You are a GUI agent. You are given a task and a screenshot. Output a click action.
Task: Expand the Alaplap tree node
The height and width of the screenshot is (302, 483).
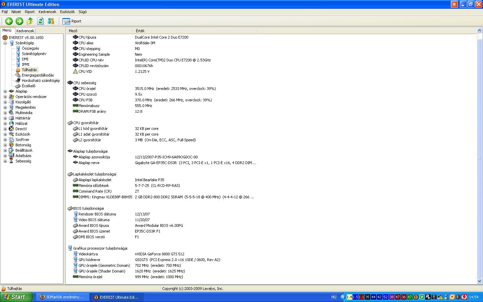coord(5,91)
